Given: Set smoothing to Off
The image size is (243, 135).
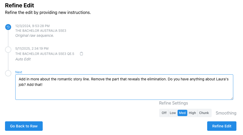Looking at the screenshot, I should [x=164, y=113].
